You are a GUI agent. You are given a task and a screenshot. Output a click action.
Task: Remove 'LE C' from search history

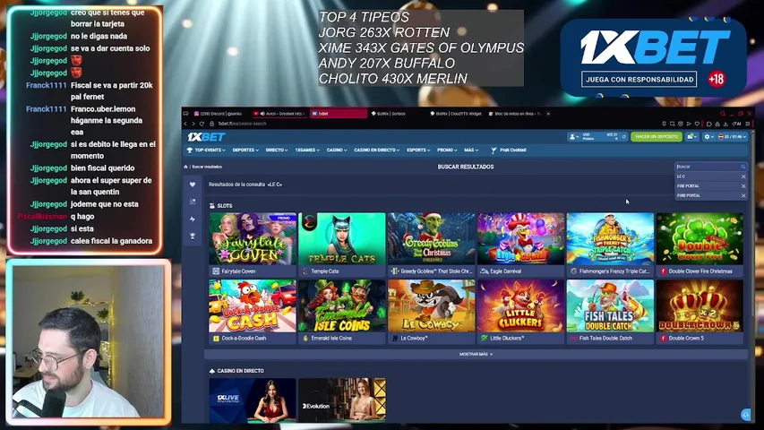click(x=743, y=176)
